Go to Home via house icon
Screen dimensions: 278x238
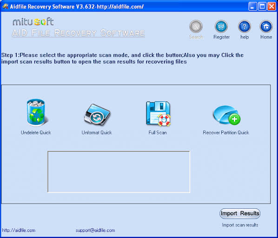point(266,26)
